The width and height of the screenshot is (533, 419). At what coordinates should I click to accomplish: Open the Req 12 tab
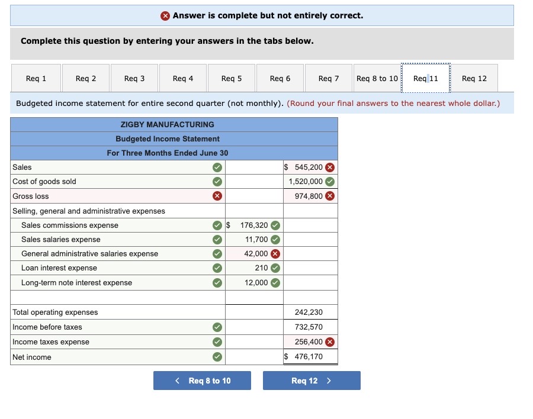(475, 78)
